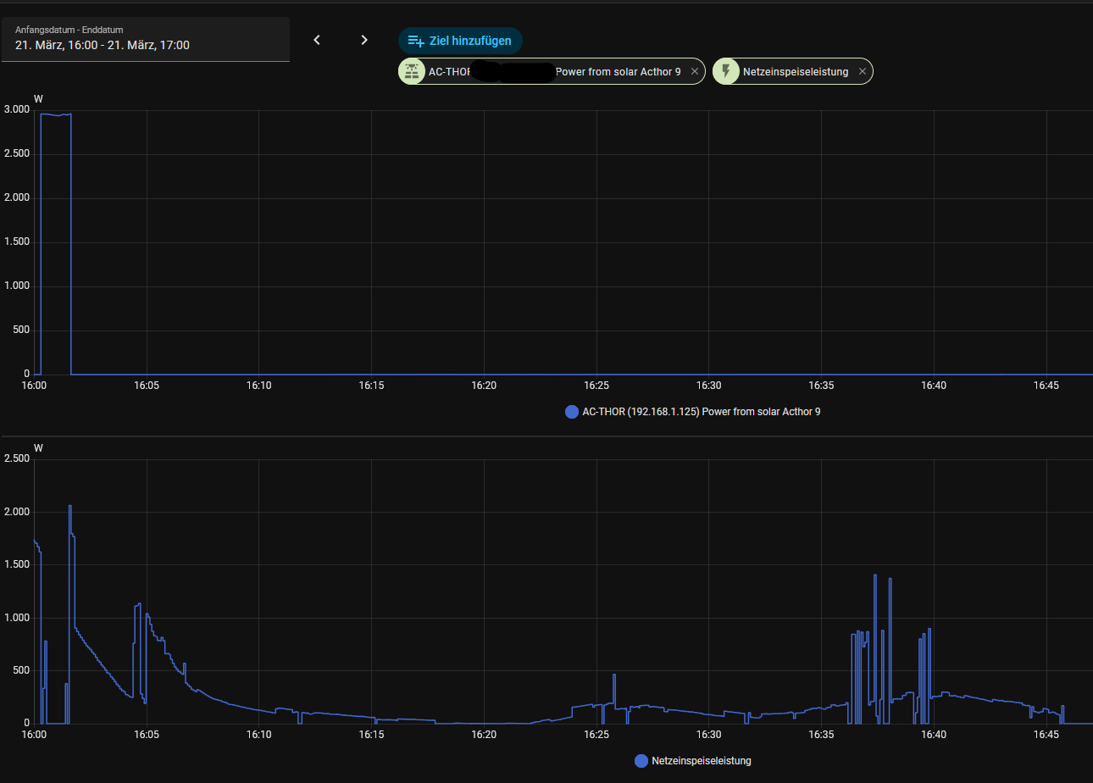Remove the Netzeinspeiseleistung entity chip

(863, 72)
